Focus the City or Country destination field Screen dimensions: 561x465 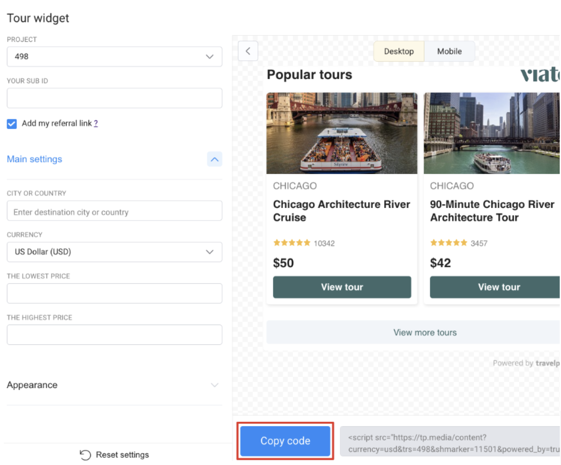[x=114, y=210]
